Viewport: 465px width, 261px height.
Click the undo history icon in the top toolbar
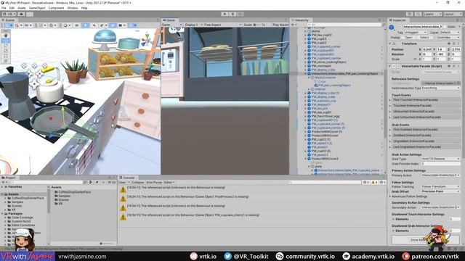pos(410,14)
